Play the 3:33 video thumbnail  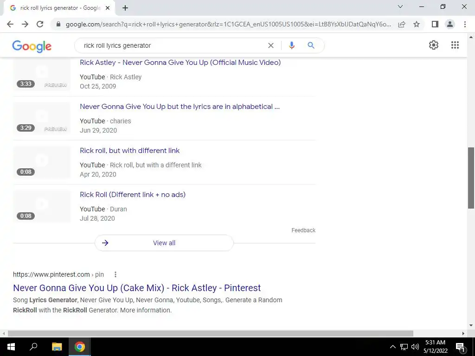coord(42,74)
